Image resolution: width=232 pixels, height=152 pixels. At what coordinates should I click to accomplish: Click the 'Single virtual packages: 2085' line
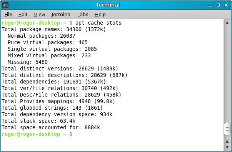(x=52, y=49)
